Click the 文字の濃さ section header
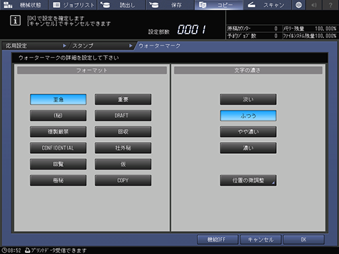Viewport: 339px width, 254px height. tap(248, 70)
